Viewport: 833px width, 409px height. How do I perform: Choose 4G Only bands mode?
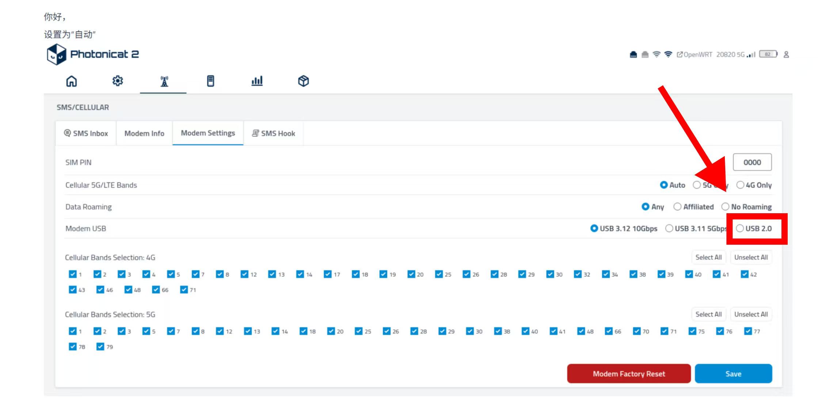[x=740, y=185]
